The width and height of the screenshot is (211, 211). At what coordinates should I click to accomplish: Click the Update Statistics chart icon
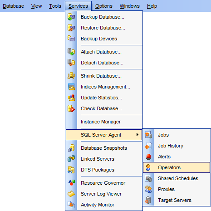pos(71,98)
